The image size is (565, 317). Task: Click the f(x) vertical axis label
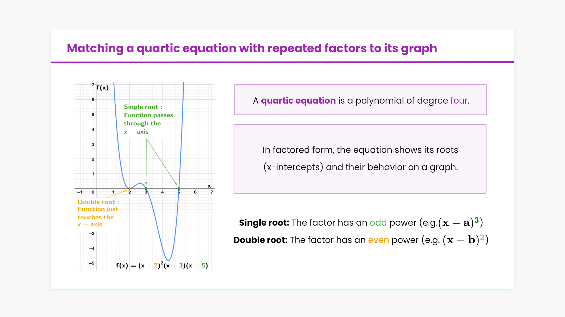click(103, 87)
